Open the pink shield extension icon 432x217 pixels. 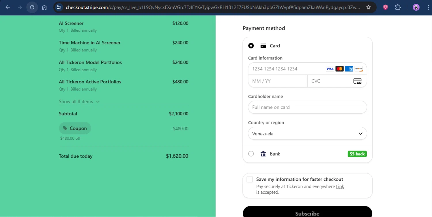[x=385, y=7]
